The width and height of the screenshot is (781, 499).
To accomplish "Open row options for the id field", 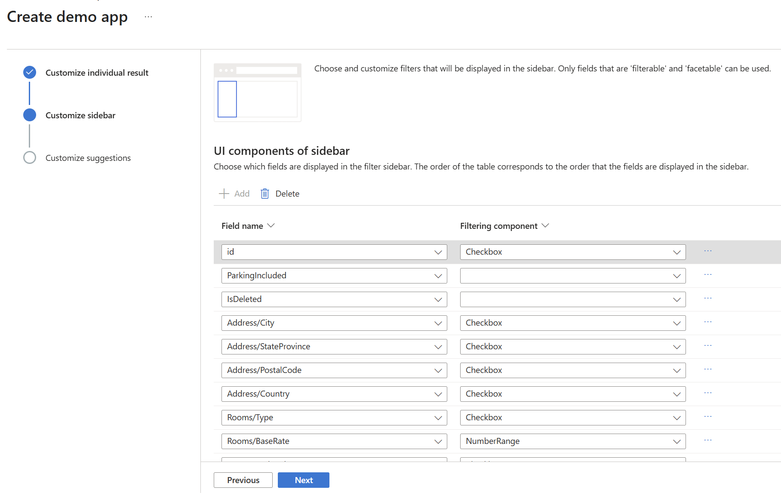I will pyautogui.click(x=708, y=251).
